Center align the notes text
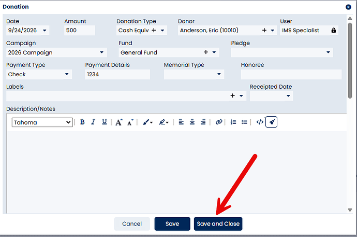This screenshot has width=357, height=237. (x=192, y=122)
